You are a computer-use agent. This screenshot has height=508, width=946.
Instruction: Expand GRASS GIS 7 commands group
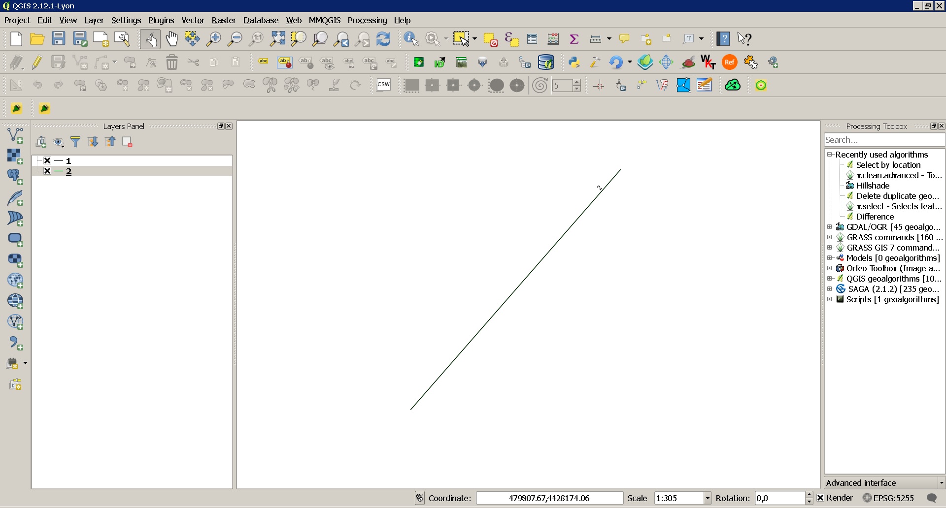(830, 248)
